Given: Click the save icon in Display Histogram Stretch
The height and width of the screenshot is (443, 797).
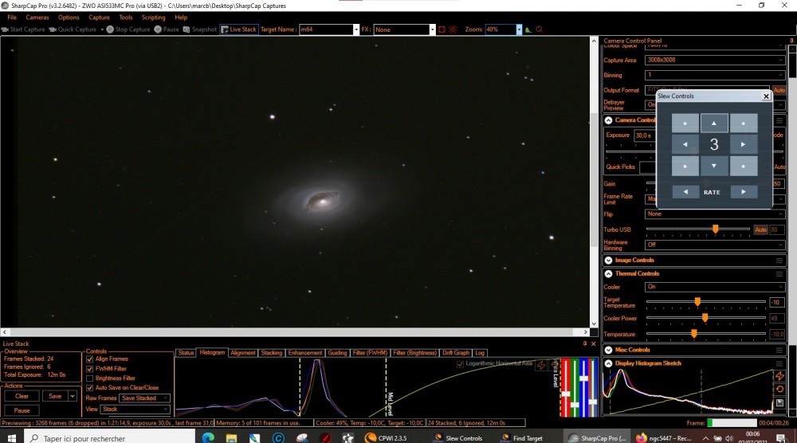Looking at the screenshot, I should point(779,403).
